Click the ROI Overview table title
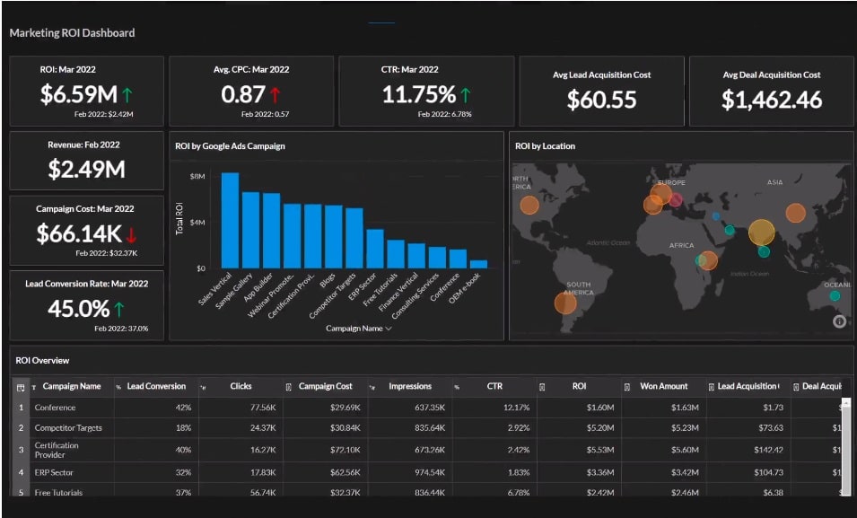 42,361
